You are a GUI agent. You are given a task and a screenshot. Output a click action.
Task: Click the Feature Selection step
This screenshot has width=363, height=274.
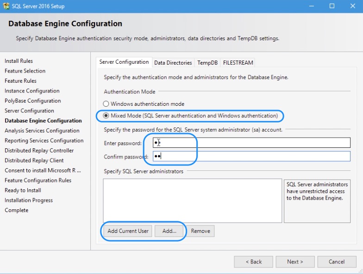(x=25, y=71)
